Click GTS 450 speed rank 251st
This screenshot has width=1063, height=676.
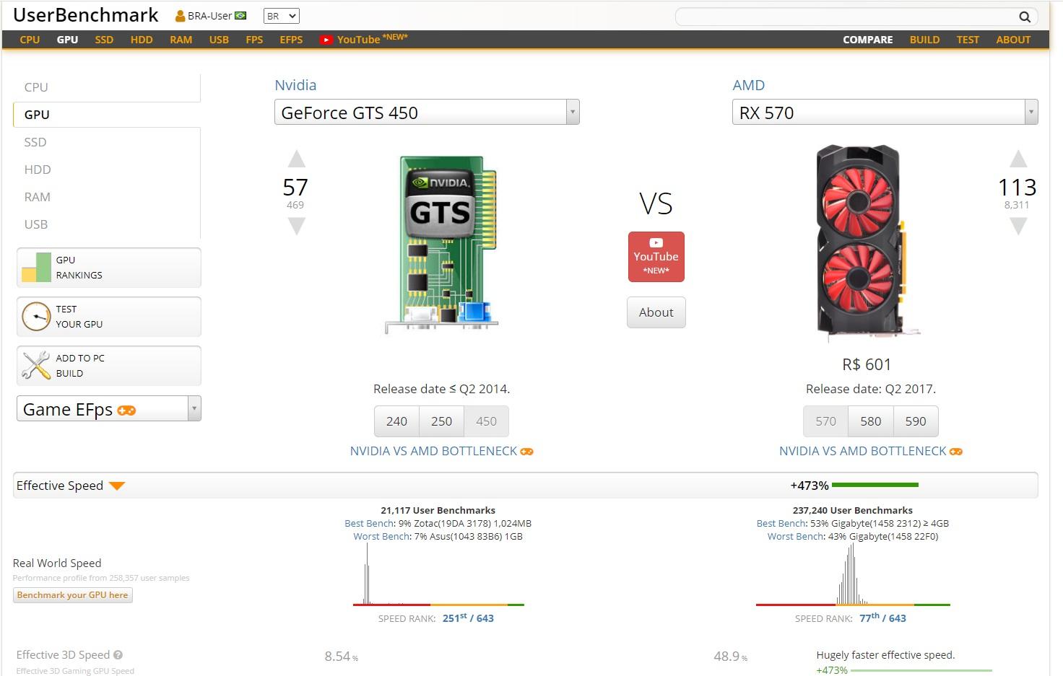[468, 618]
